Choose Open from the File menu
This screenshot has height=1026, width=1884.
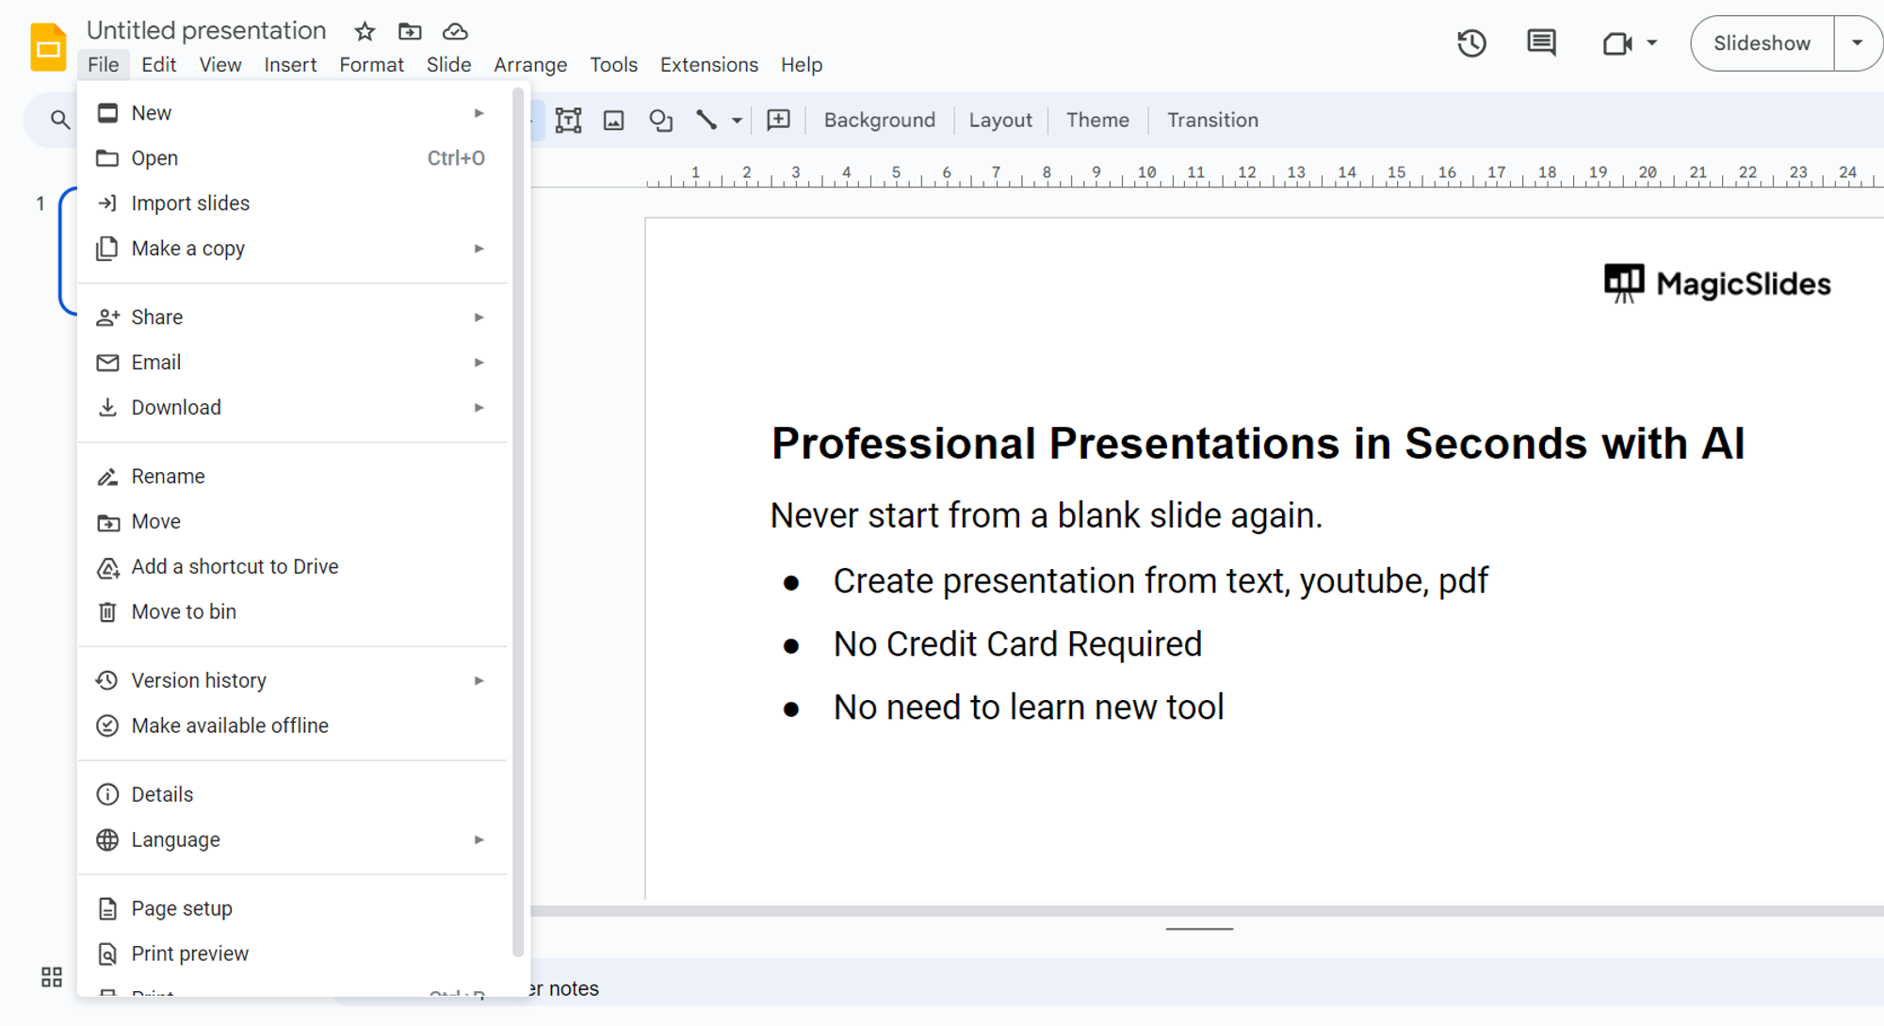tap(292, 158)
